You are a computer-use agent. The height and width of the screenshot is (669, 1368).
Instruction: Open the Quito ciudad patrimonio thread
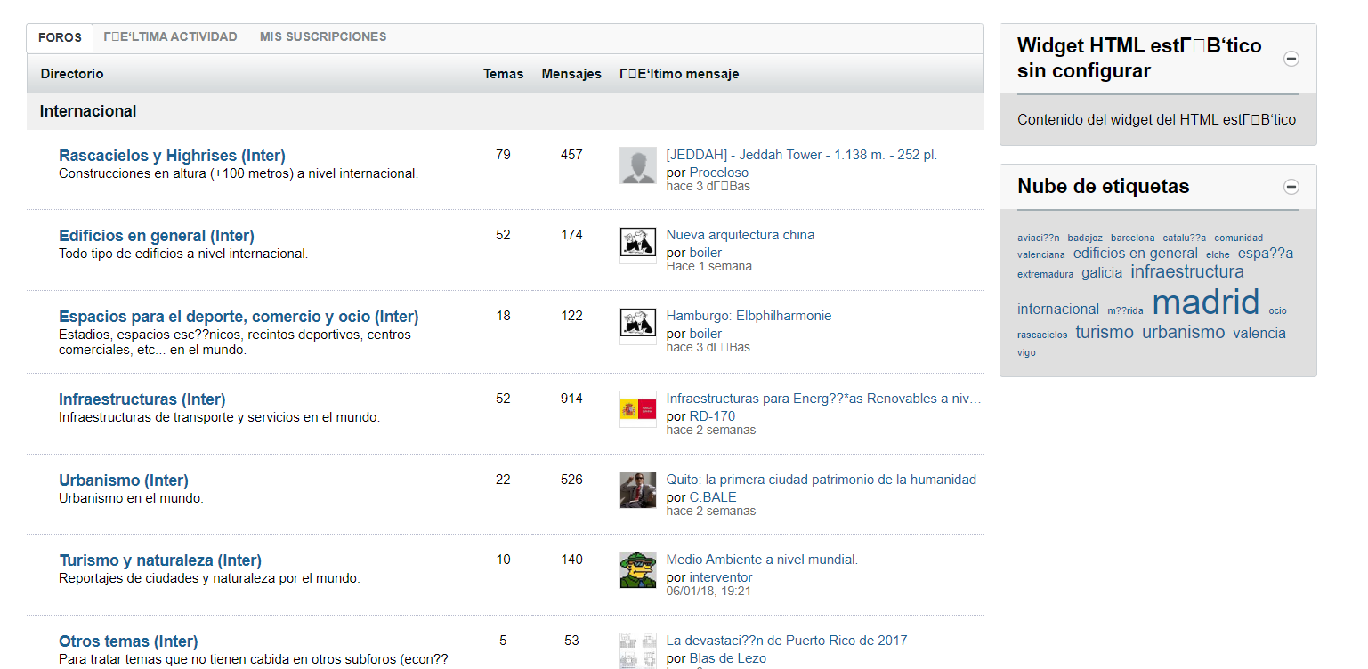(821, 480)
